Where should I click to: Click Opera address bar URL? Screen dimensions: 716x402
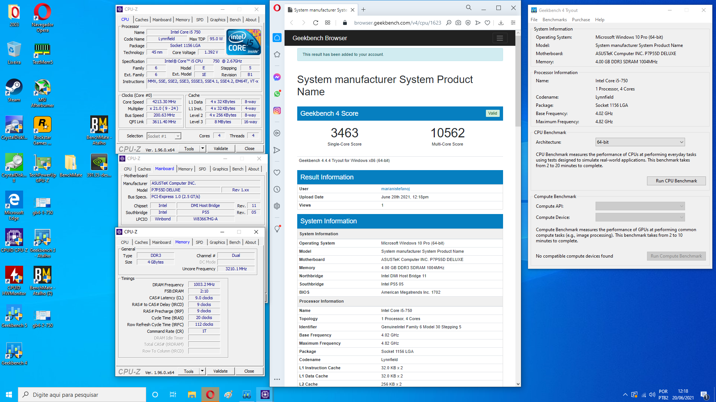(398, 23)
